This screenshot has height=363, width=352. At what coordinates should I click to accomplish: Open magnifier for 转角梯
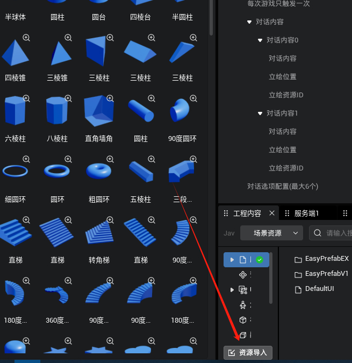110,220
